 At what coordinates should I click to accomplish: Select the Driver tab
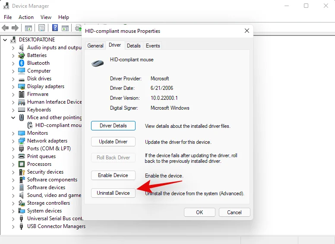tap(115, 45)
